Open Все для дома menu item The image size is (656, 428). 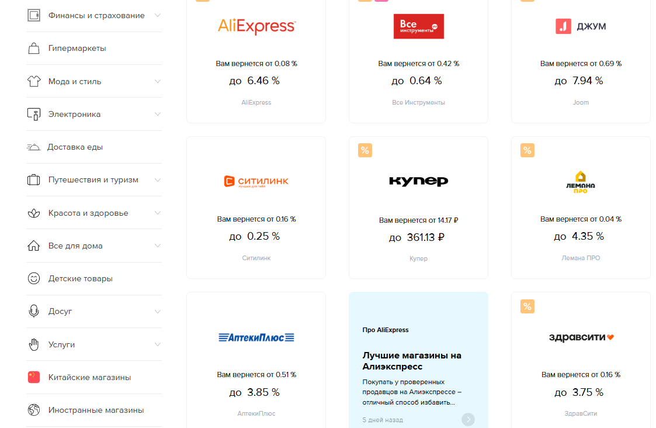point(75,246)
